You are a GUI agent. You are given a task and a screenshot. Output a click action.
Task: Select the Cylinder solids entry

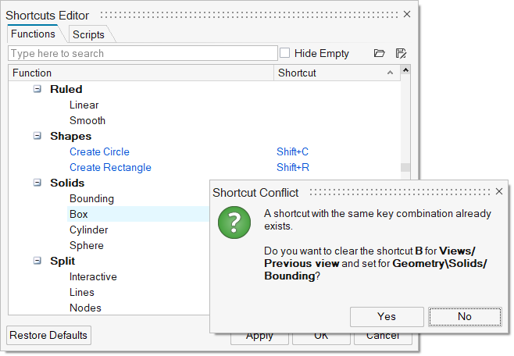tap(89, 230)
